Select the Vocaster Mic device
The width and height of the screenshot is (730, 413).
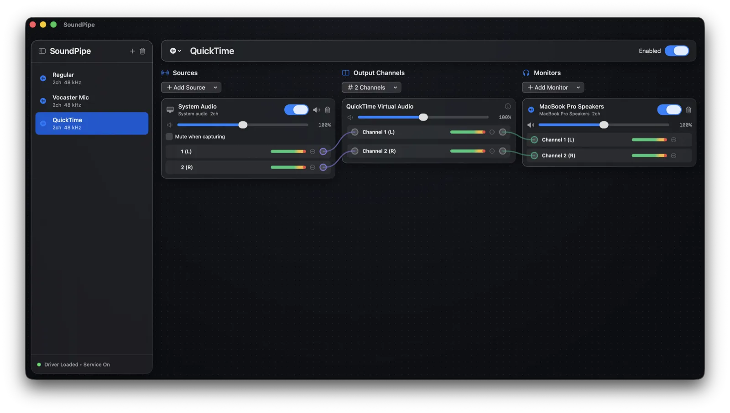point(92,101)
